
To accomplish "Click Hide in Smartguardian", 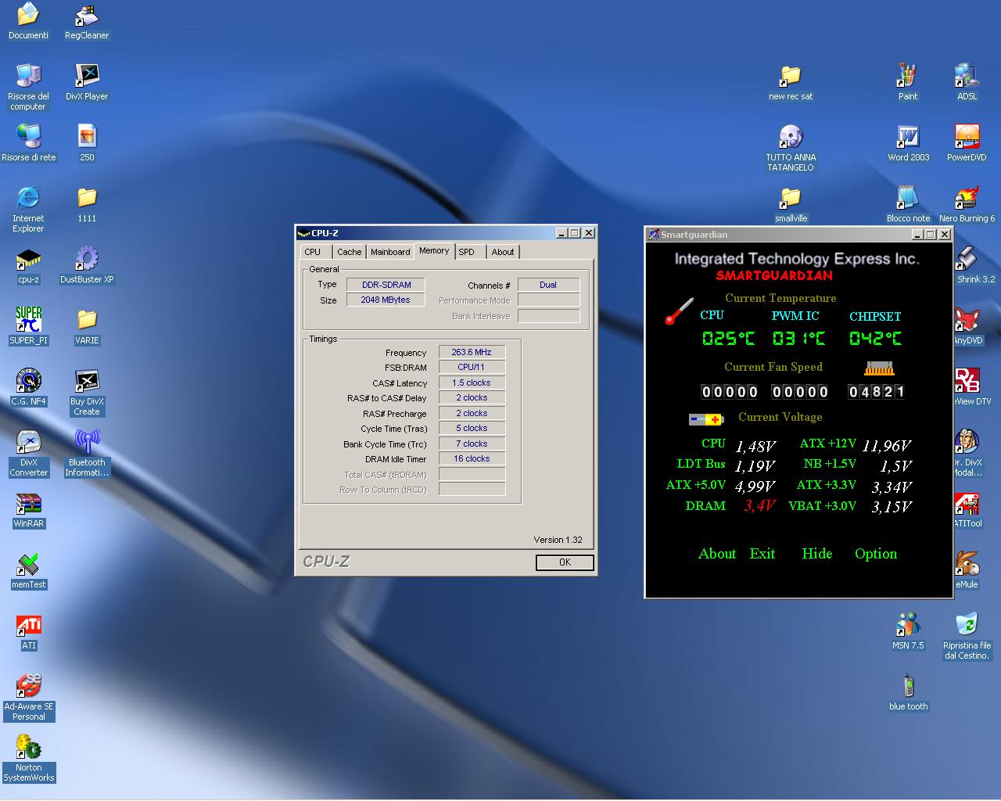I will tap(817, 554).
